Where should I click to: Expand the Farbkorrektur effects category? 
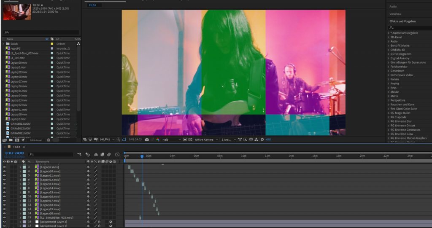click(389, 67)
